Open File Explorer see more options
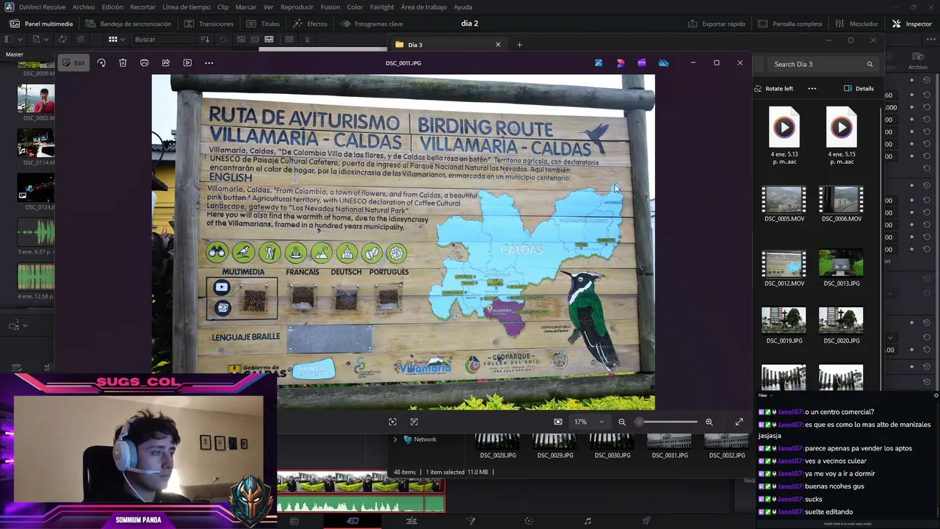Screen dimensions: 940x529 pos(812,88)
